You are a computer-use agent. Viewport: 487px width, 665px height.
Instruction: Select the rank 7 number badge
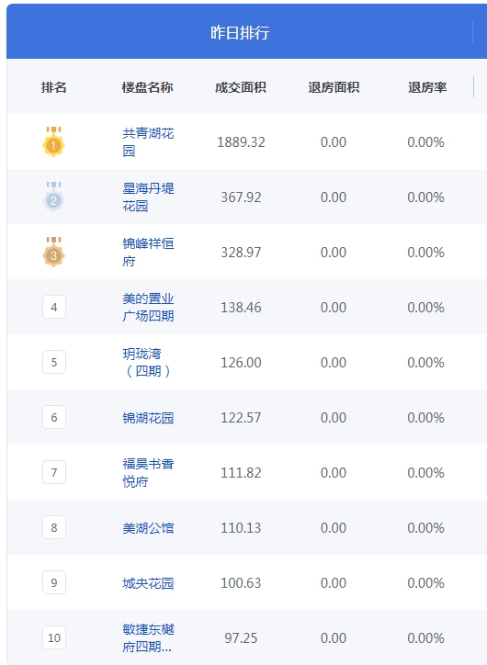(x=54, y=472)
